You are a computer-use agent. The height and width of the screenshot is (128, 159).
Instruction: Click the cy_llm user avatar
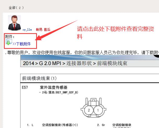pos(14,23)
